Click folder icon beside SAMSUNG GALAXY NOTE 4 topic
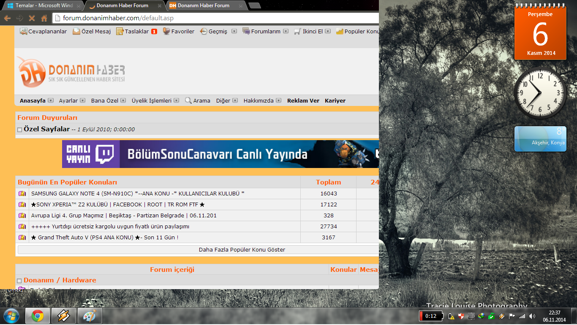The image size is (577, 325). pyautogui.click(x=22, y=193)
